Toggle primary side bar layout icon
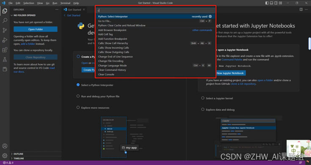The height and width of the screenshot is (165, 311). (x=267, y=3)
